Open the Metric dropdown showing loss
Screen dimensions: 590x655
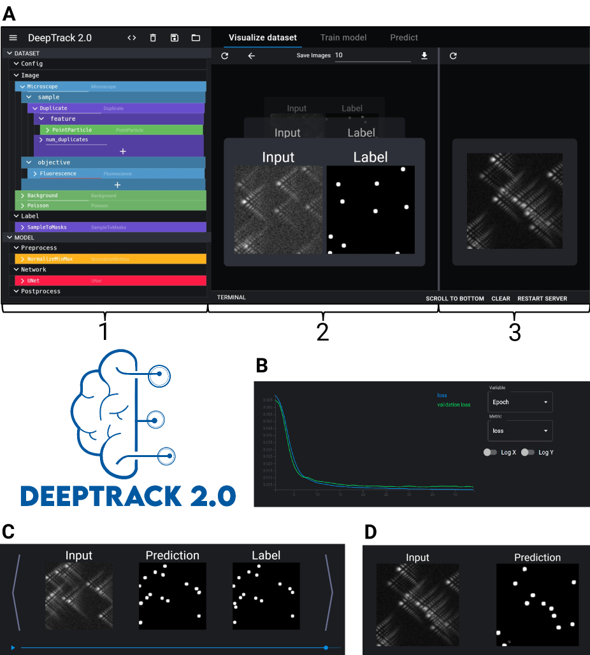pos(520,431)
